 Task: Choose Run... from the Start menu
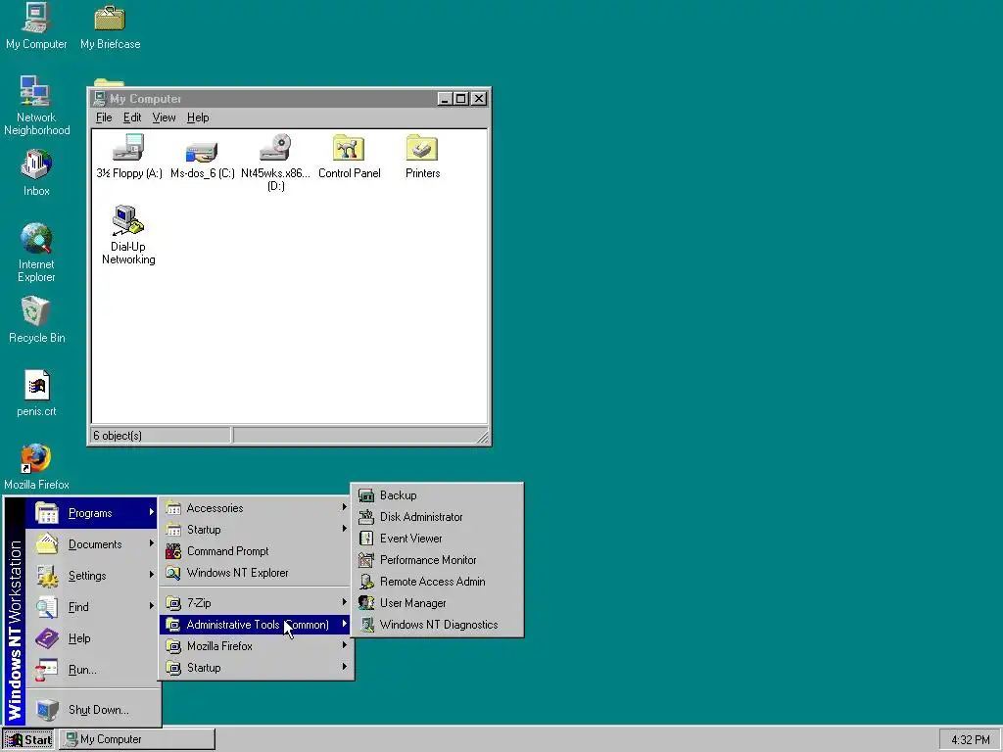pyautogui.click(x=91, y=670)
